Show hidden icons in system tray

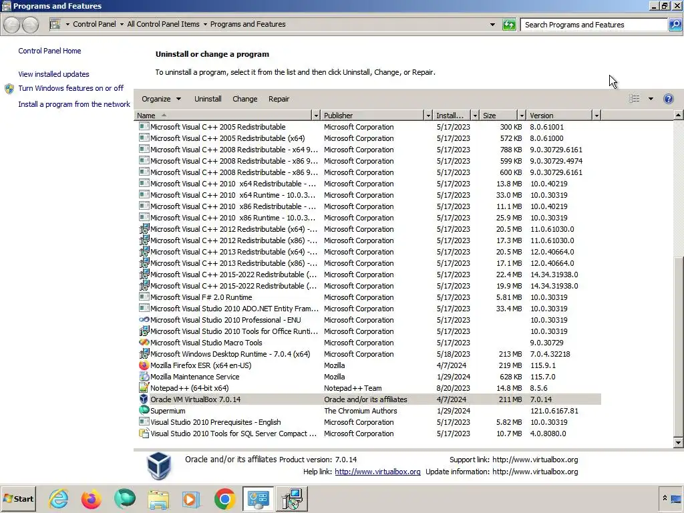pos(665,498)
